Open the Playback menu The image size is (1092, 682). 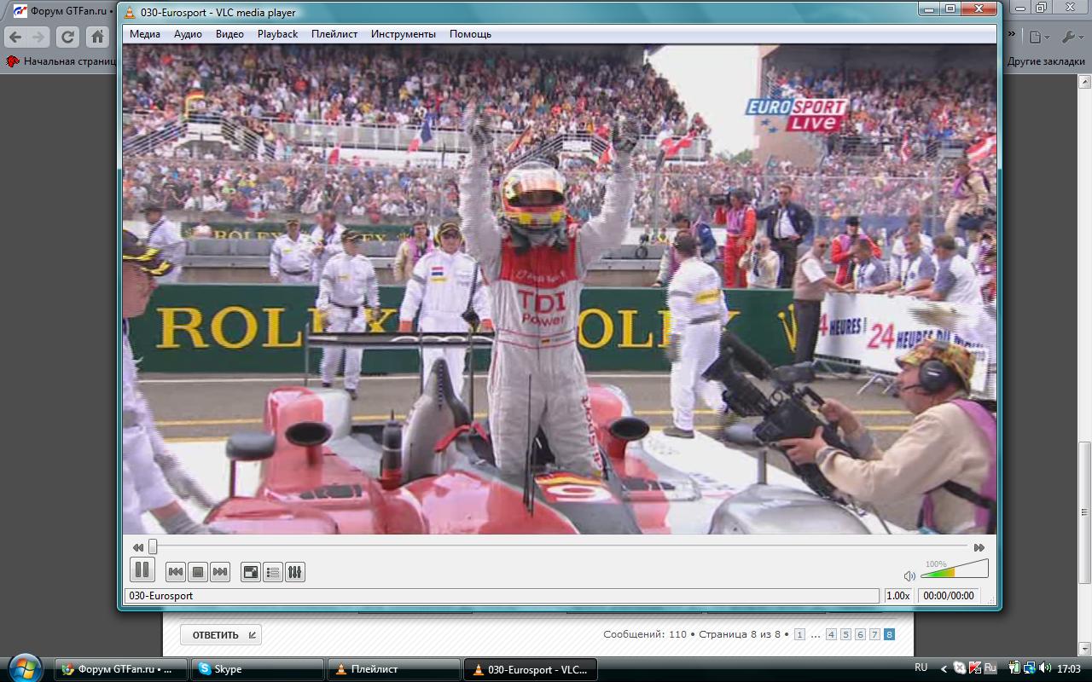coord(277,34)
